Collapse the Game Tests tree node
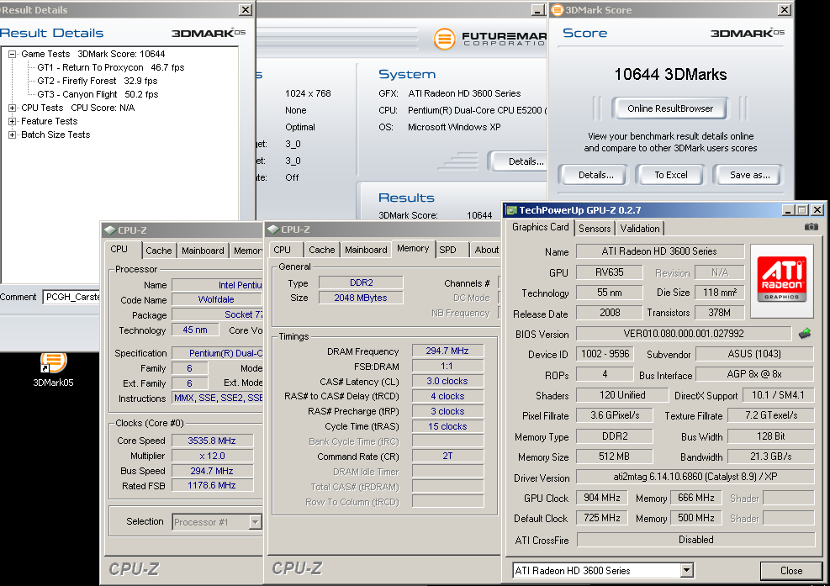Image resolution: width=830 pixels, height=586 pixels. click(12, 54)
